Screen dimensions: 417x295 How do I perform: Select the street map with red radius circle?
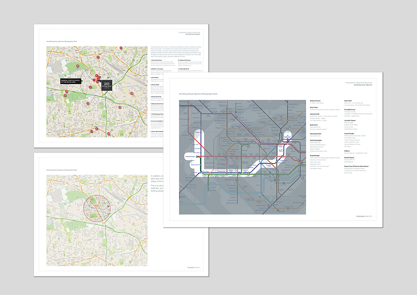pos(97,220)
